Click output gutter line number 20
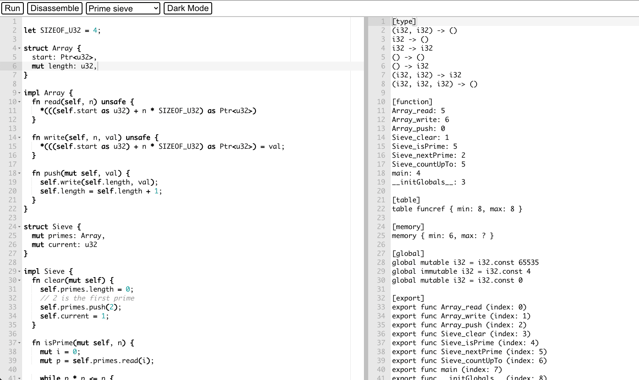 pyautogui.click(x=381, y=191)
